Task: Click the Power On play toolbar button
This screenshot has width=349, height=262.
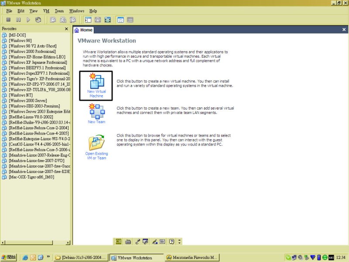Action: pos(28,20)
